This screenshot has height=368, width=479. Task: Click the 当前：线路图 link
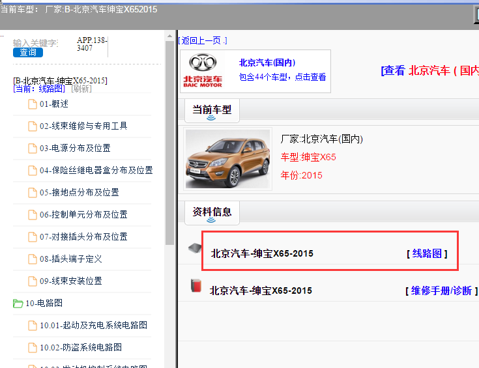[x=39, y=89]
